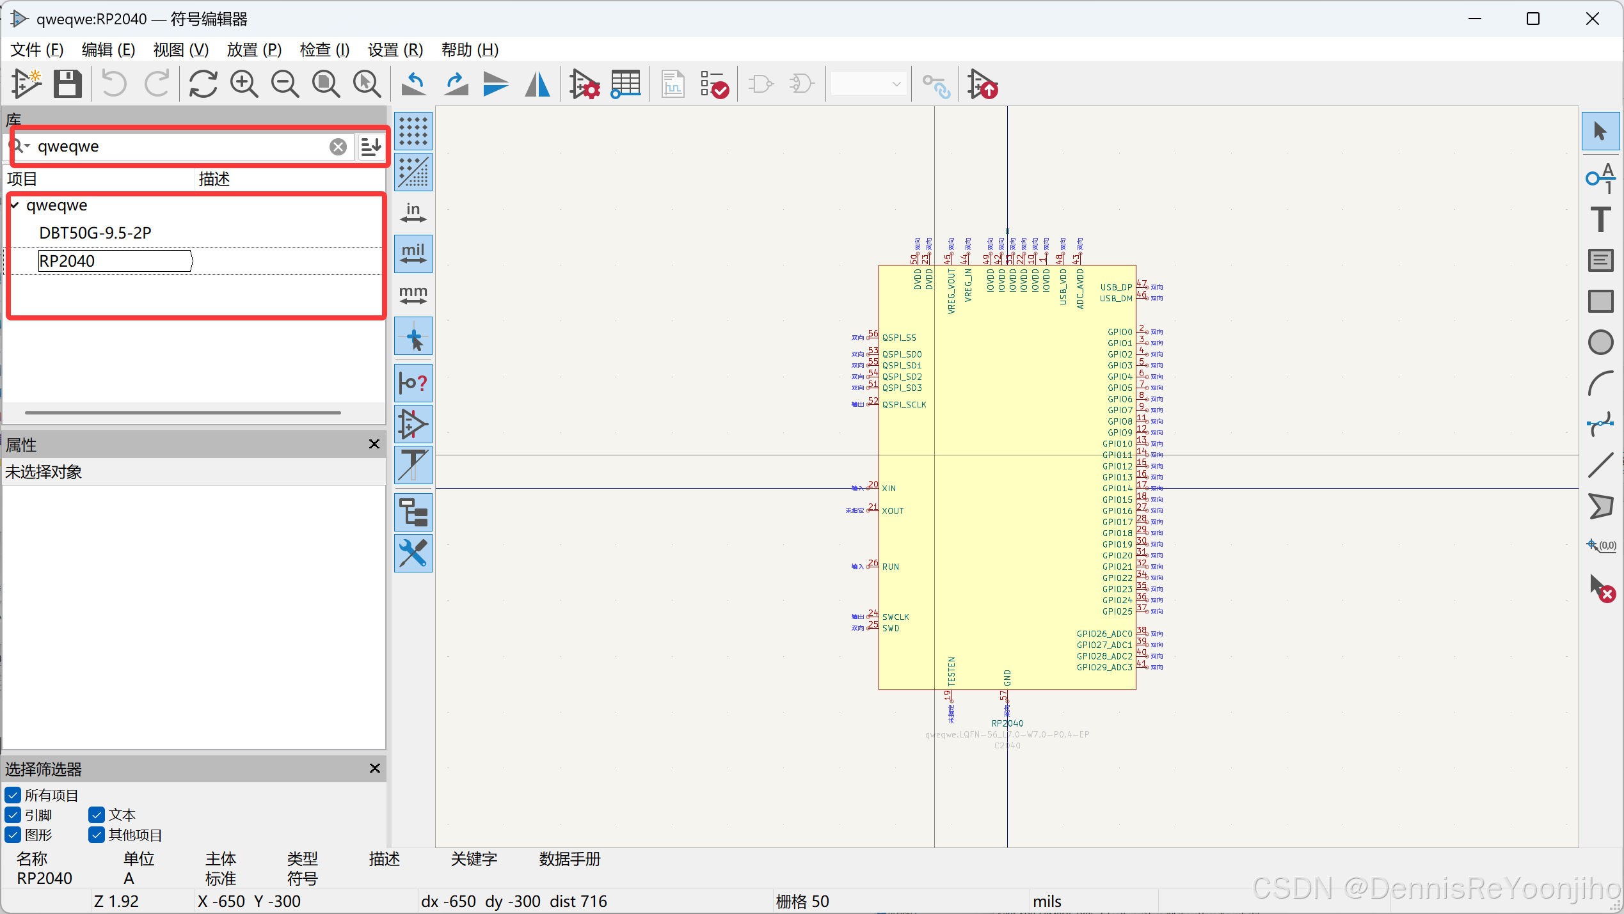Uncheck the 其他项目 filter checkbox

(x=97, y=835)
